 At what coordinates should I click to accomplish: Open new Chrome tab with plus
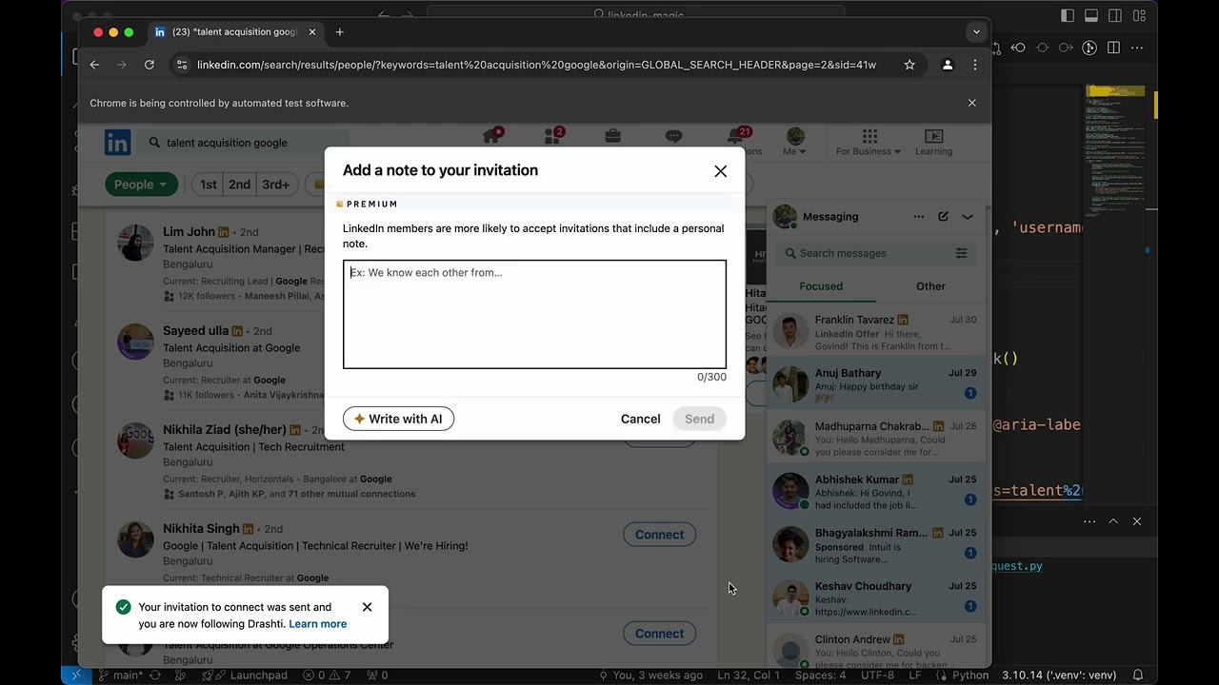point(339,32)
